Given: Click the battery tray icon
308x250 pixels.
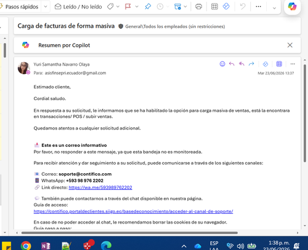Looking at the screenshot, I should pyautogui.click(x=251, y=246).
